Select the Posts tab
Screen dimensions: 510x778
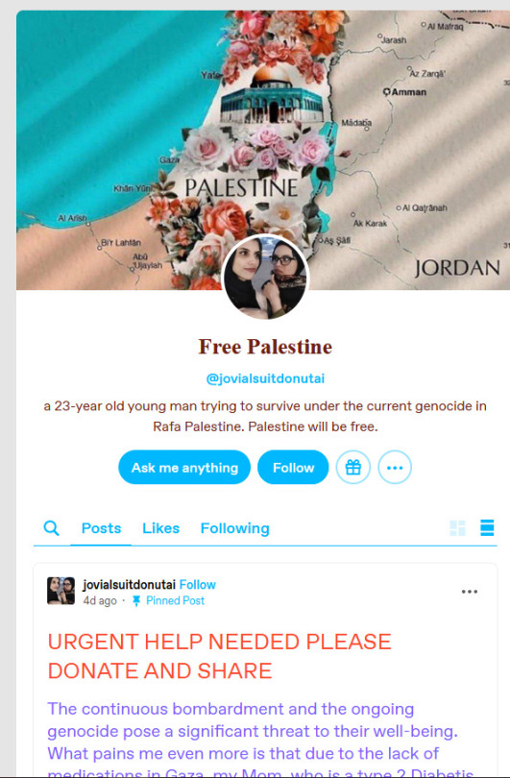tap(101, 528)
